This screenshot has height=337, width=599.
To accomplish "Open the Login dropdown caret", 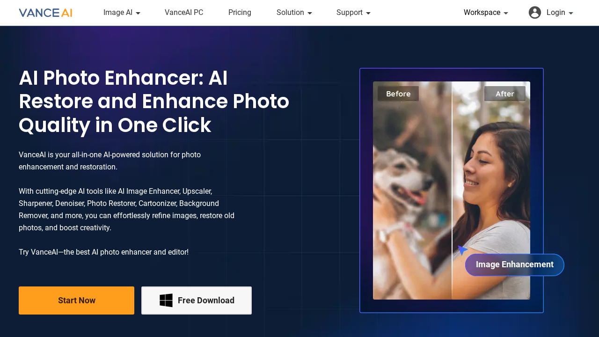I will (x=571, y=13).
